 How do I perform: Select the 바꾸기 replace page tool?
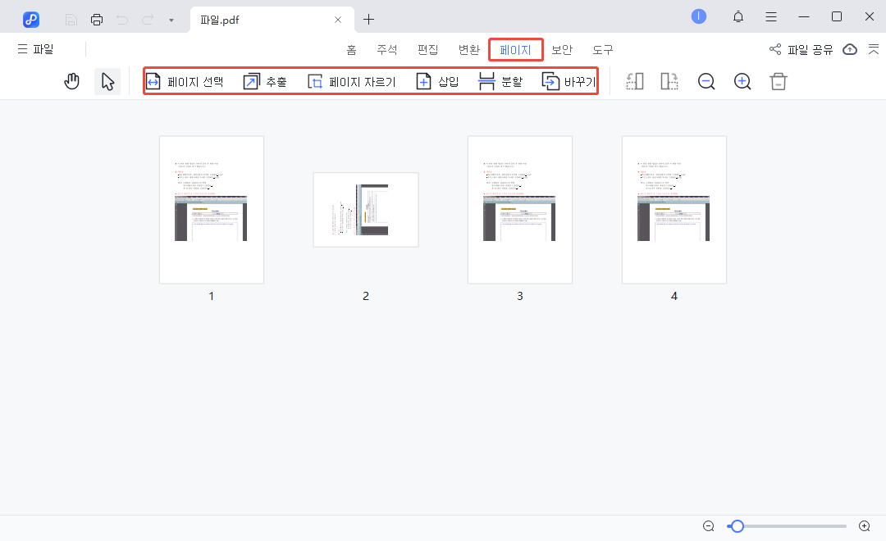pyautogui.click(x=569, y=81)
